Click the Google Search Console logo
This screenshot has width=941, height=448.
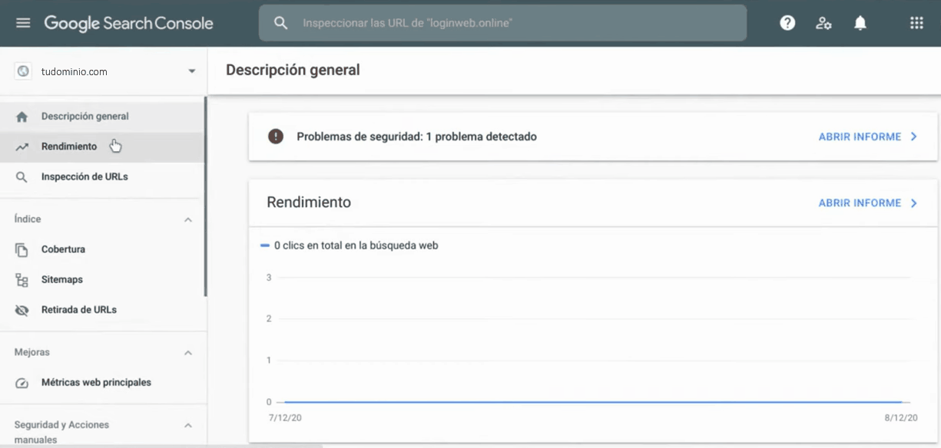pos(128,23)
